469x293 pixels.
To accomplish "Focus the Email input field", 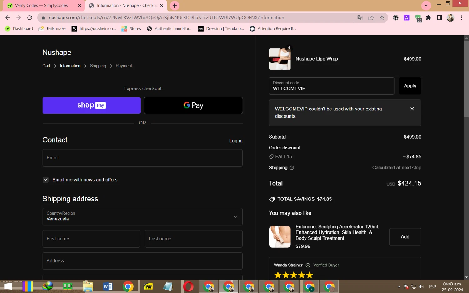I will click(143, 158).
